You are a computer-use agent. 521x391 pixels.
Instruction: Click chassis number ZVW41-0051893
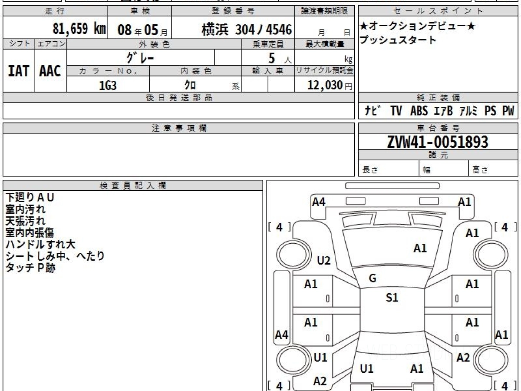click(438, 142)
